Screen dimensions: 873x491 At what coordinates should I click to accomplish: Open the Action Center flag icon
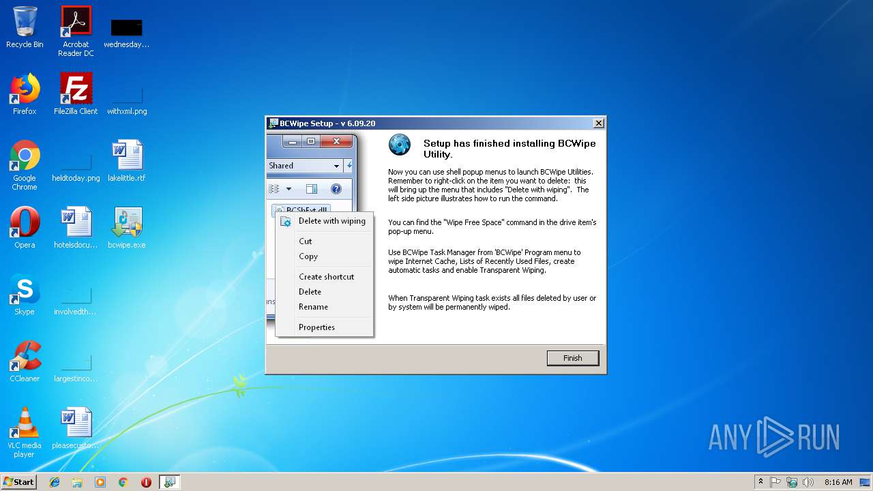(775, 481)
